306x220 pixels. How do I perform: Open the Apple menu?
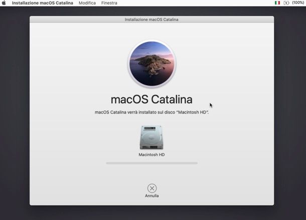(4, 3)
